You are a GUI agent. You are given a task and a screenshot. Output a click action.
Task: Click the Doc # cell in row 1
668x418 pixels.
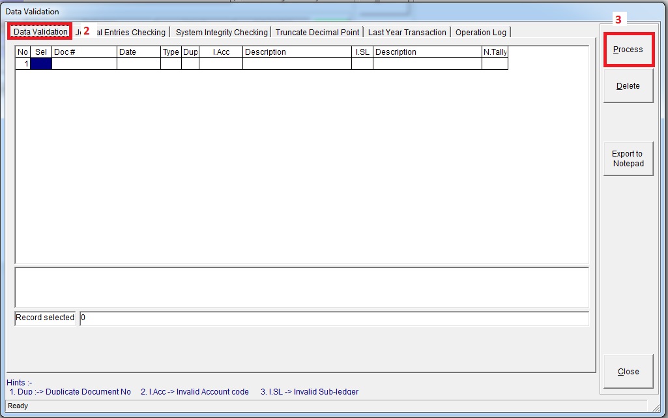click(84, 64)
